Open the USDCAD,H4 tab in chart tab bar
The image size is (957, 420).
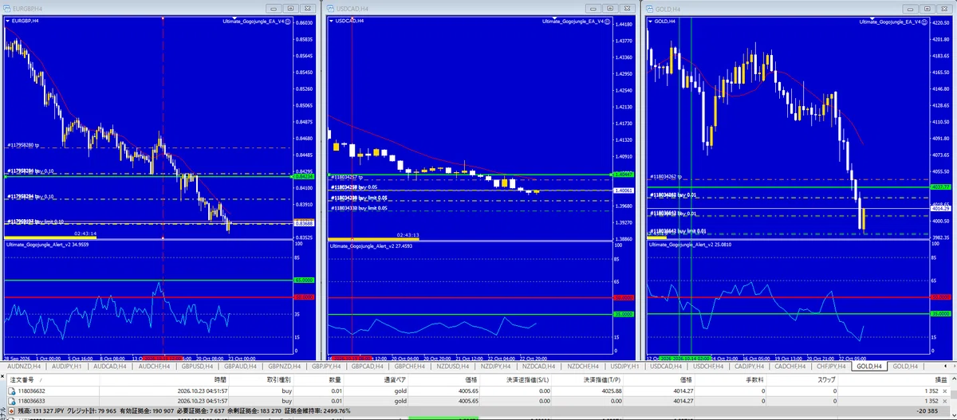[x=665, y=366]
